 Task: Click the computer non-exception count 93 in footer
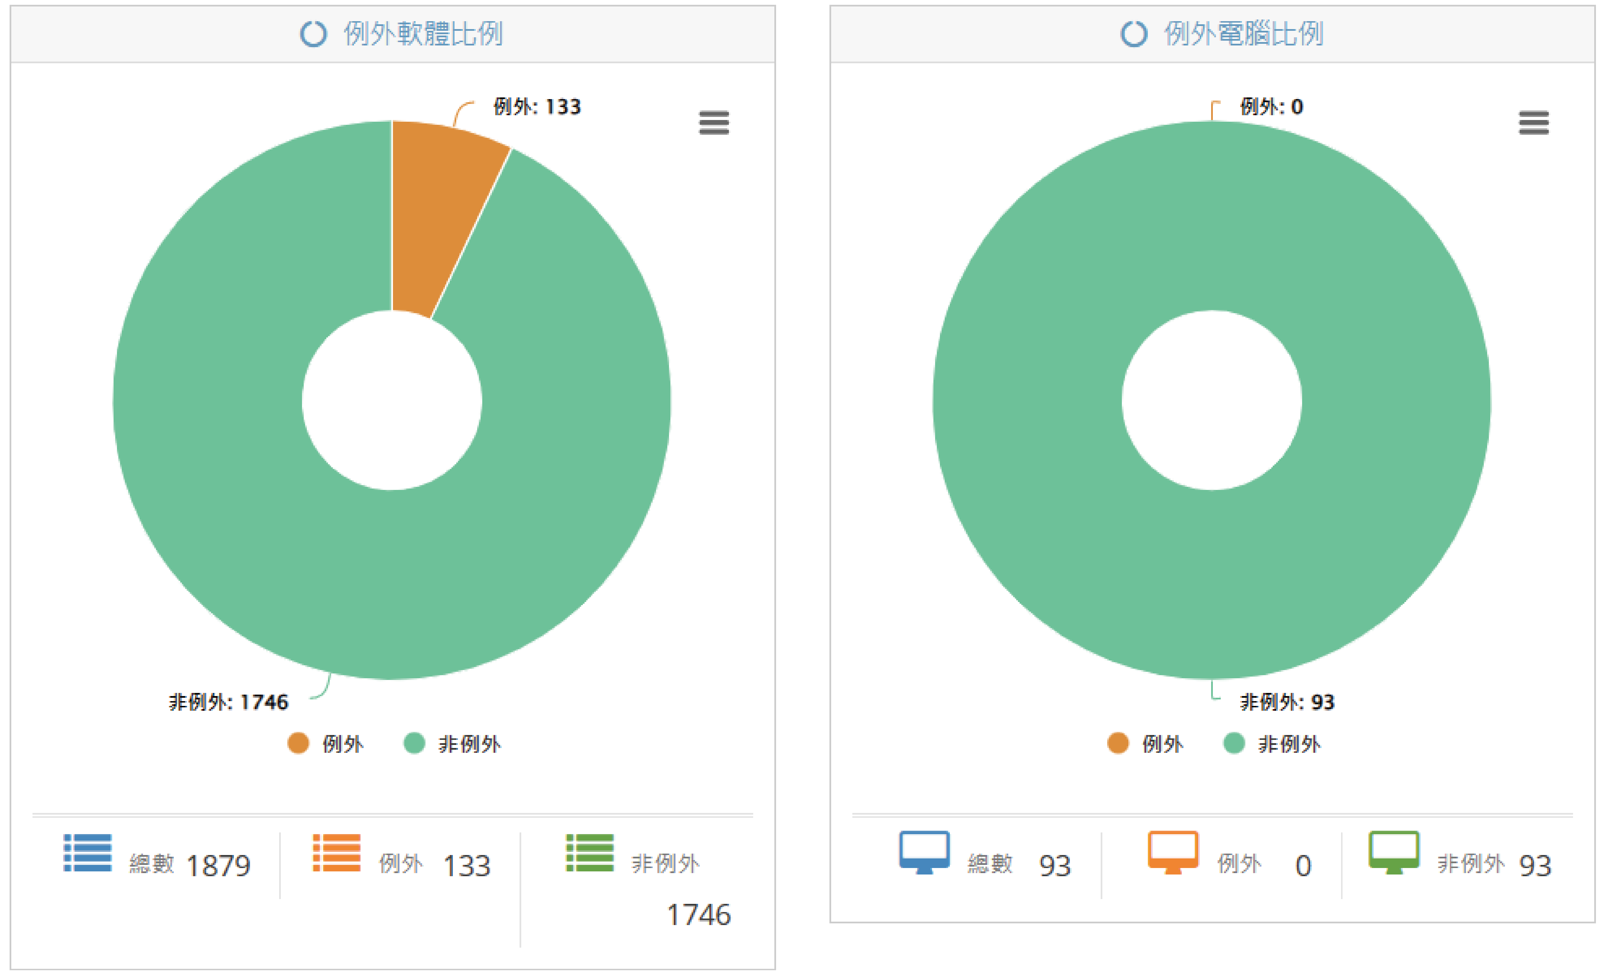tap(1535, 866)
